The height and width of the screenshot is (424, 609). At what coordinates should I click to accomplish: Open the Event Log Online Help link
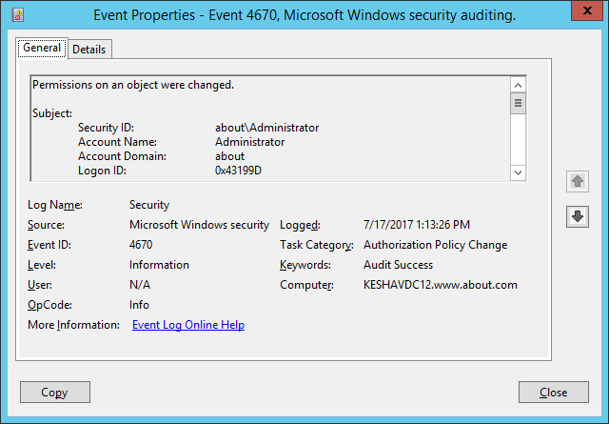(188, 325)
